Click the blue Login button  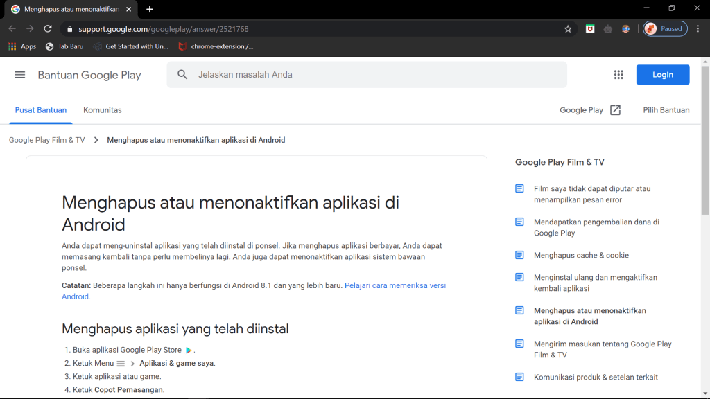point(662,75)
